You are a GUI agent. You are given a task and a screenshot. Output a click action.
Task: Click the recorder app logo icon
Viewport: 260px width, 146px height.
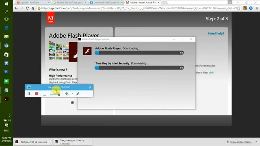coord(29,87)
